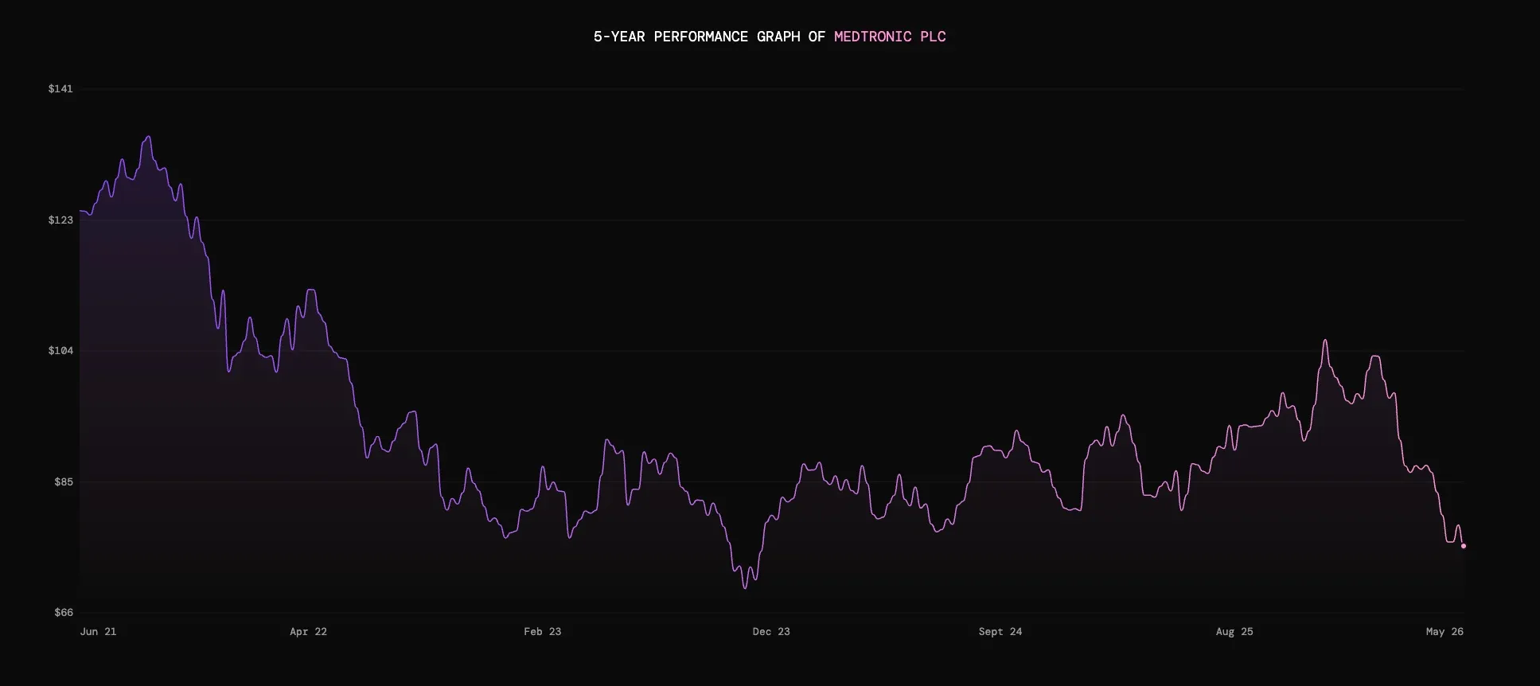This screenshot has width=1540, height=686.
Task: Click the 5-YEAR PERFORMANCE GRAPH OF heading
Action: point(709,37)
